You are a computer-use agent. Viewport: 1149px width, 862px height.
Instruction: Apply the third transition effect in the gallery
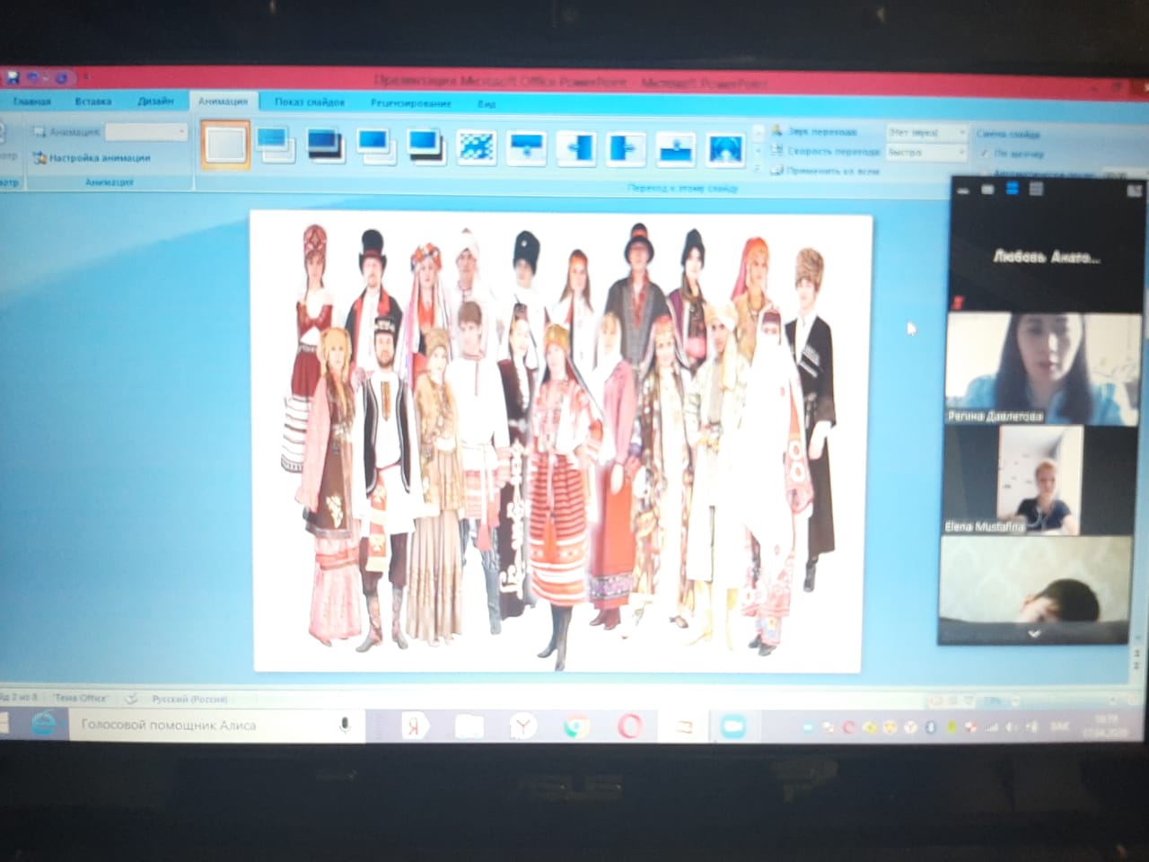click(x=326, y=144)
